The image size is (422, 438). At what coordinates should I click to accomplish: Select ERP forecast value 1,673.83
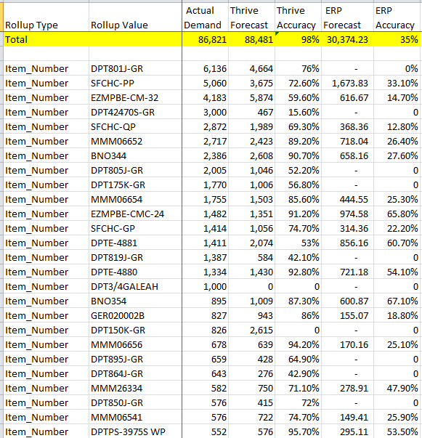coord(347,83)
